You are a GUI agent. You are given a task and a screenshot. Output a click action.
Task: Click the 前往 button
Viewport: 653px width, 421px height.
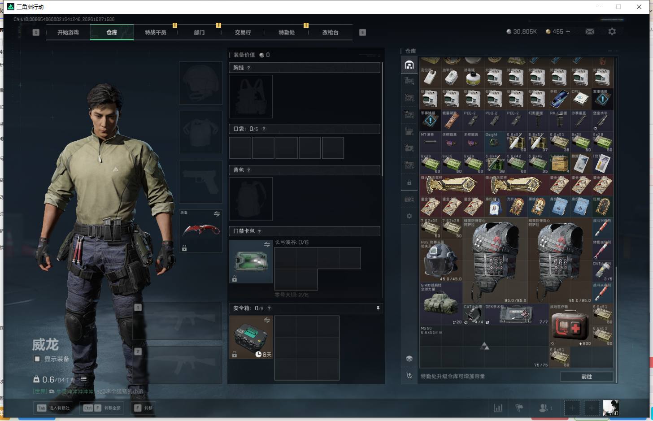[587, 377]
